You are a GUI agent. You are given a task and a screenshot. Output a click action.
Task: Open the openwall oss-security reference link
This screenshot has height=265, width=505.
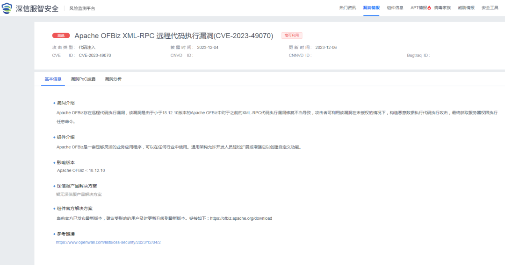pyautogui.click(x=108, y=242)
